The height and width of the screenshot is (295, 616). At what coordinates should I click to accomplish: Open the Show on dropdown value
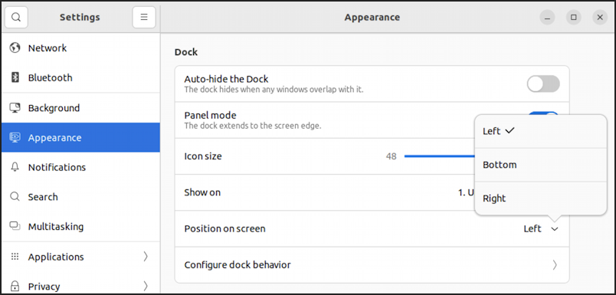pyautogui.click(x=467, y=192)
